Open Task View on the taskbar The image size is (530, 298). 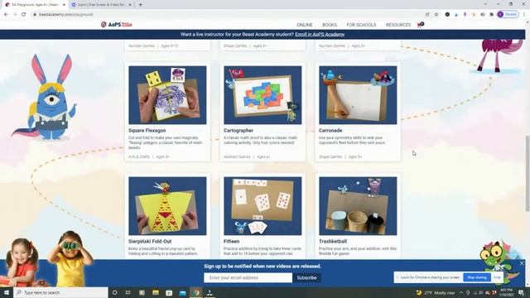[x=128, y=292]
